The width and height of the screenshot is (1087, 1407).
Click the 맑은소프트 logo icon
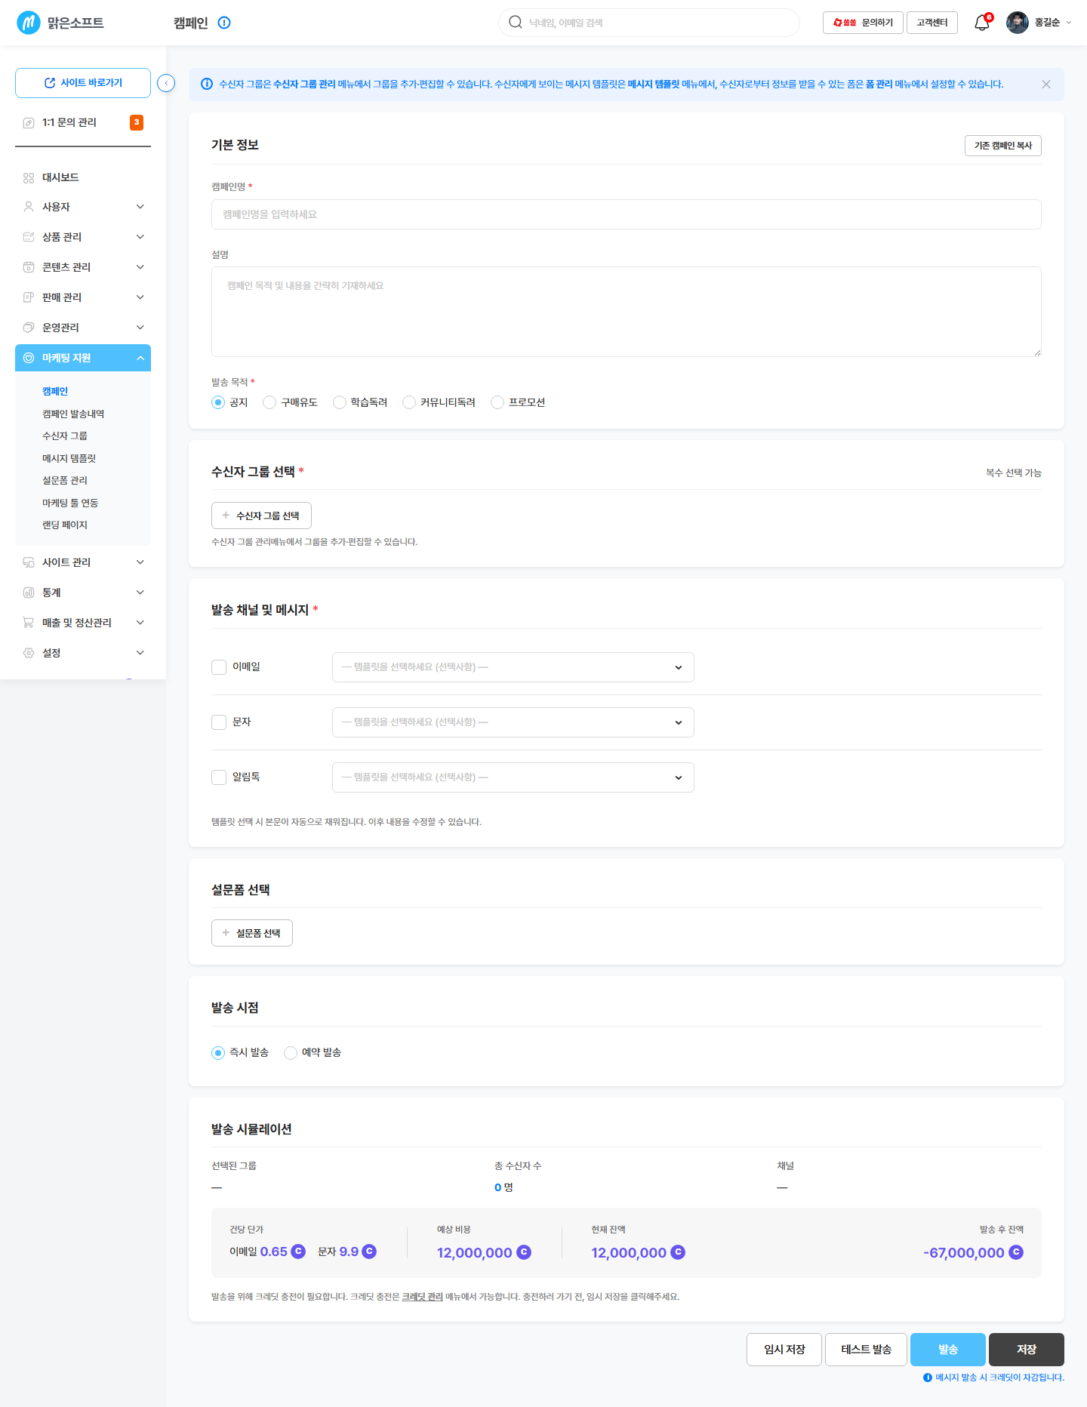[29, 23]
